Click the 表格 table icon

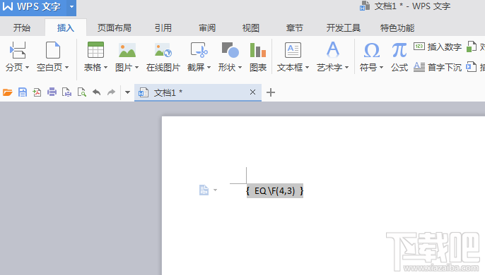[95, 50]
